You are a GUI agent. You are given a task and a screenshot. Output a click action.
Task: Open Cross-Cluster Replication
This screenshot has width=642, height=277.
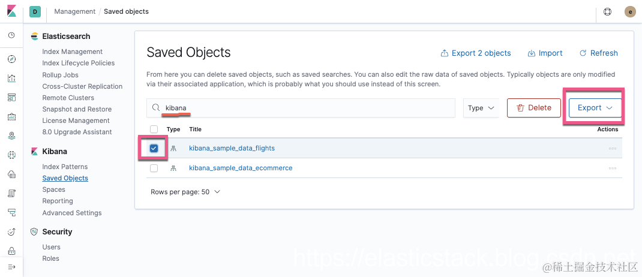(82, 86)
